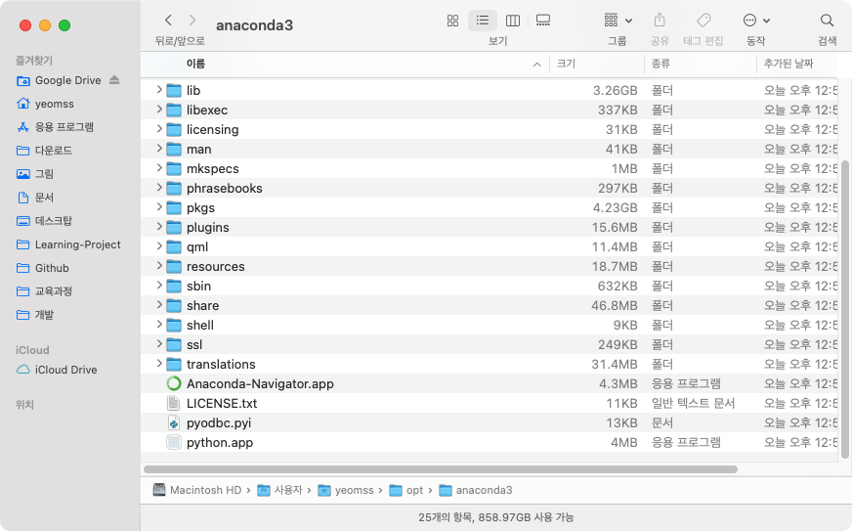
Task: Open Google Drive in sidebar
Action: click(68, 80)
